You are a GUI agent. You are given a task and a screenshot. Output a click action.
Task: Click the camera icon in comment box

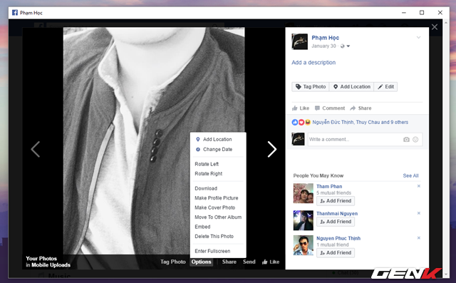click(406, 140)
